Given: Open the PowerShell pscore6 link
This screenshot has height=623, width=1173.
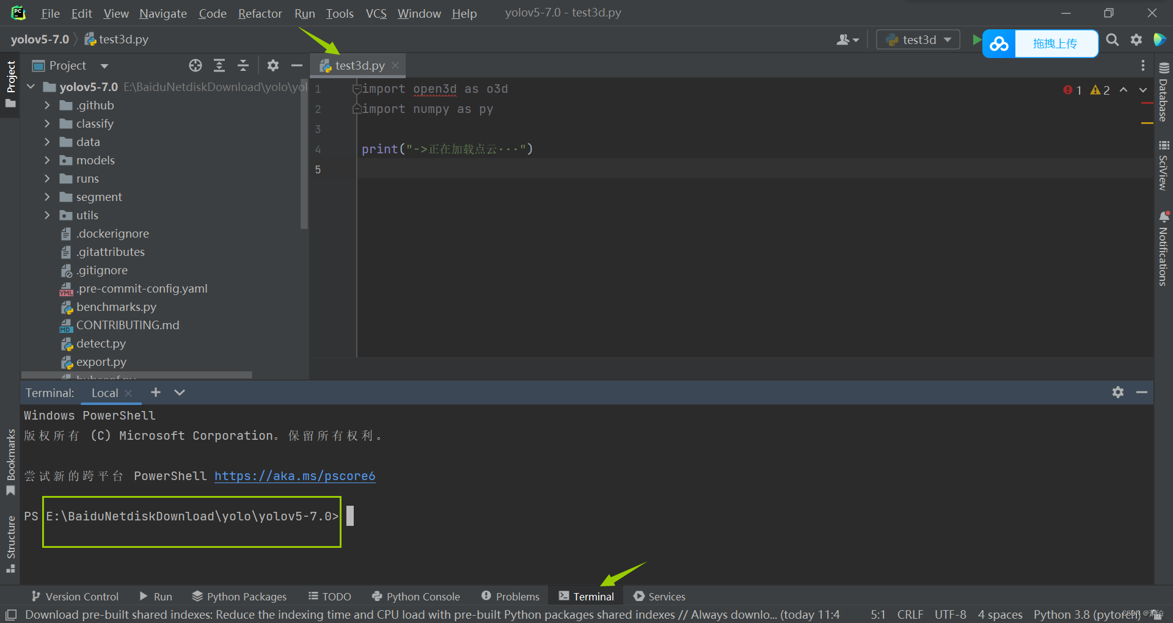Looking at the screenshot, I should click(x=294, y=476).
